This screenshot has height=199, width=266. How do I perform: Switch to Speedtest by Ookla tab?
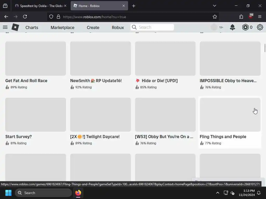pos(41,6)
